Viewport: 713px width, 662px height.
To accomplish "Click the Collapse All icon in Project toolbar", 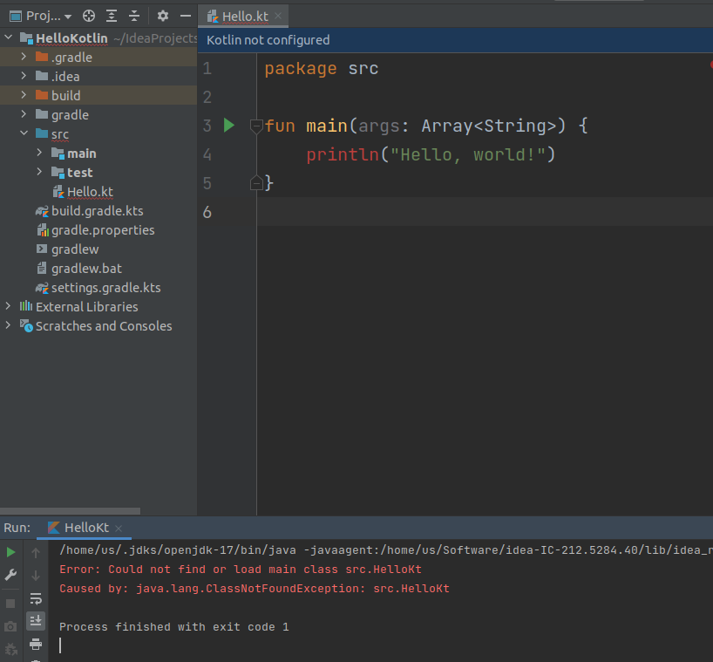I will (134, 17).
